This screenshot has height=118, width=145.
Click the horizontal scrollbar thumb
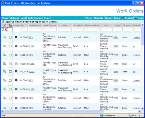pos(54,112)
